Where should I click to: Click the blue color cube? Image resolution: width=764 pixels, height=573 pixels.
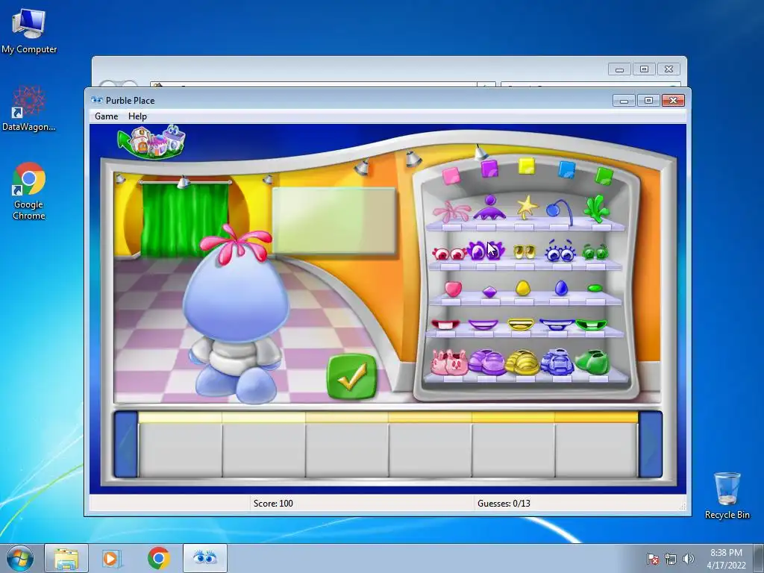pyautogui.click(x=567, y=169)
